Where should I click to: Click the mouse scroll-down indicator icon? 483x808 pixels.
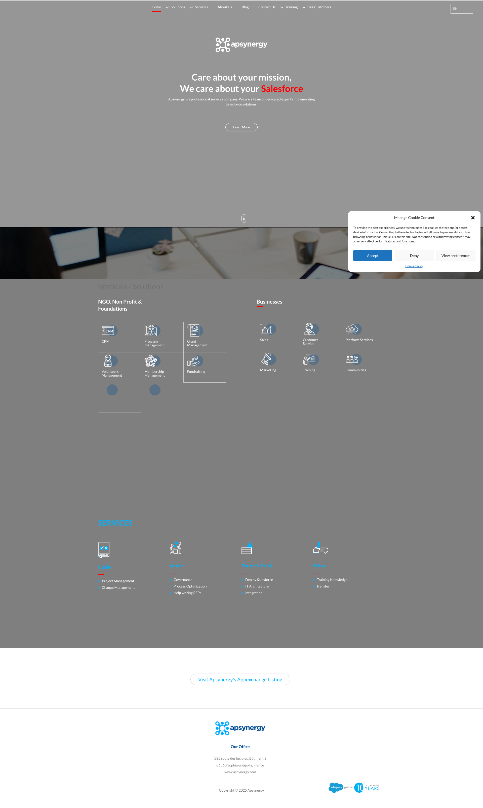pos(244,218)
